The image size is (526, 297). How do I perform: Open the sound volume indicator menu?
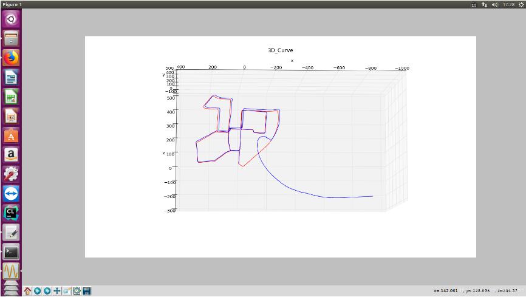point(494,4)
